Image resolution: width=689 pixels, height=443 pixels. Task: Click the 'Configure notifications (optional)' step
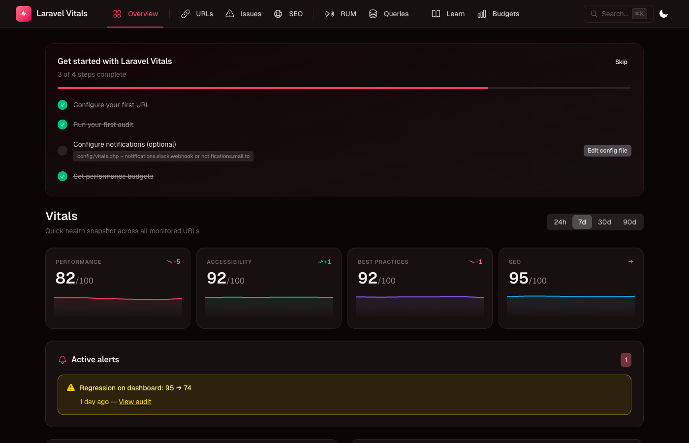coord(125,144)
